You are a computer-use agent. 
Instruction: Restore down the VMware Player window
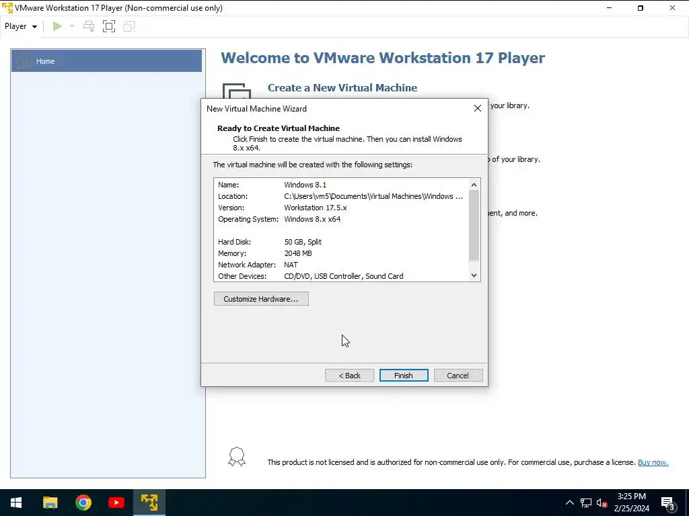pyautogui.click(x=641, y=8)
